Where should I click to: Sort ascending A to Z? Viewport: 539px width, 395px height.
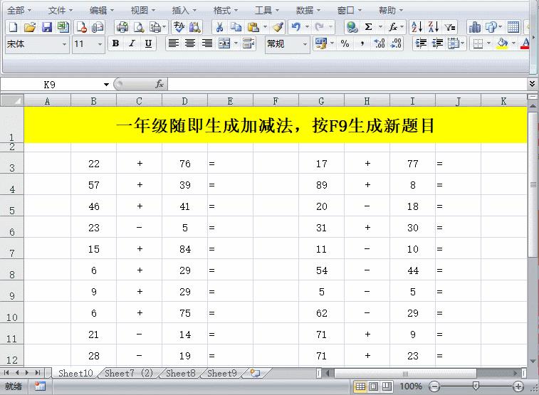[417, 27]
